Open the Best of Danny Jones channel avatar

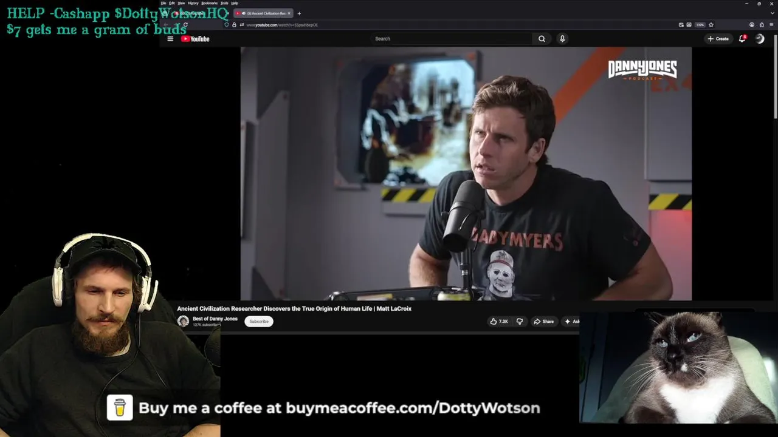[x=183, y=321]
